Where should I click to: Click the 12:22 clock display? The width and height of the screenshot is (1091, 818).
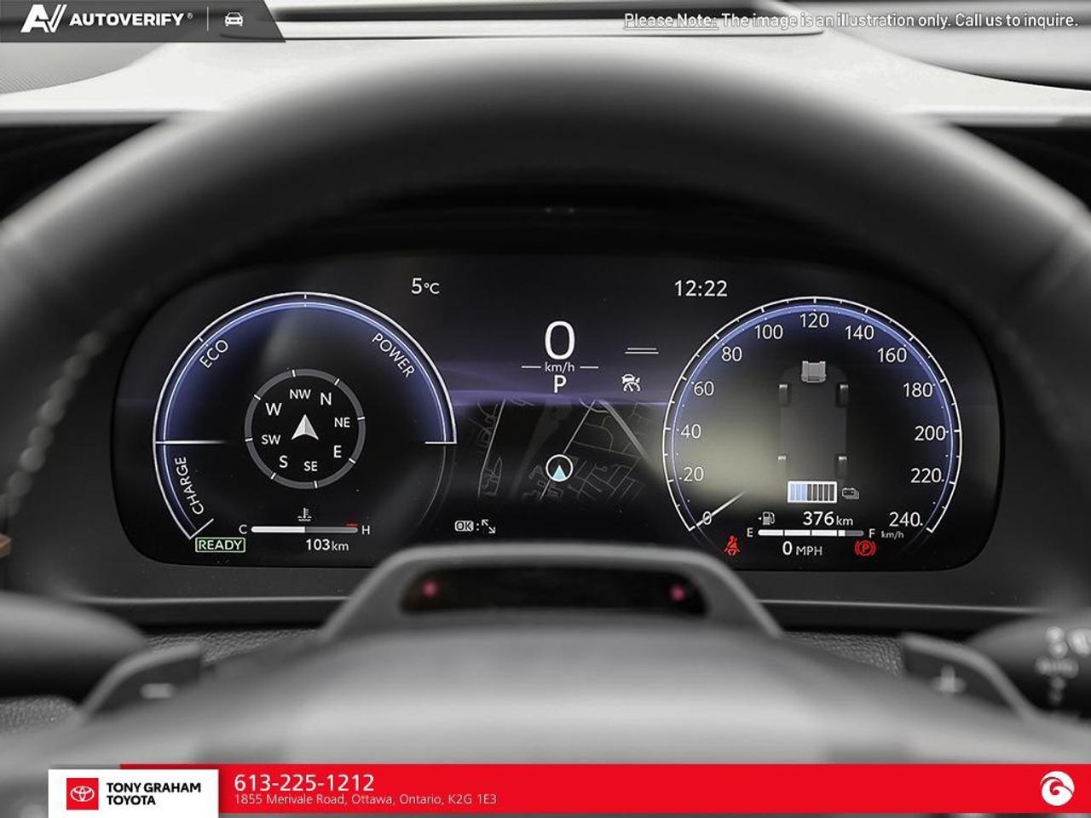[x=701, y=289]
